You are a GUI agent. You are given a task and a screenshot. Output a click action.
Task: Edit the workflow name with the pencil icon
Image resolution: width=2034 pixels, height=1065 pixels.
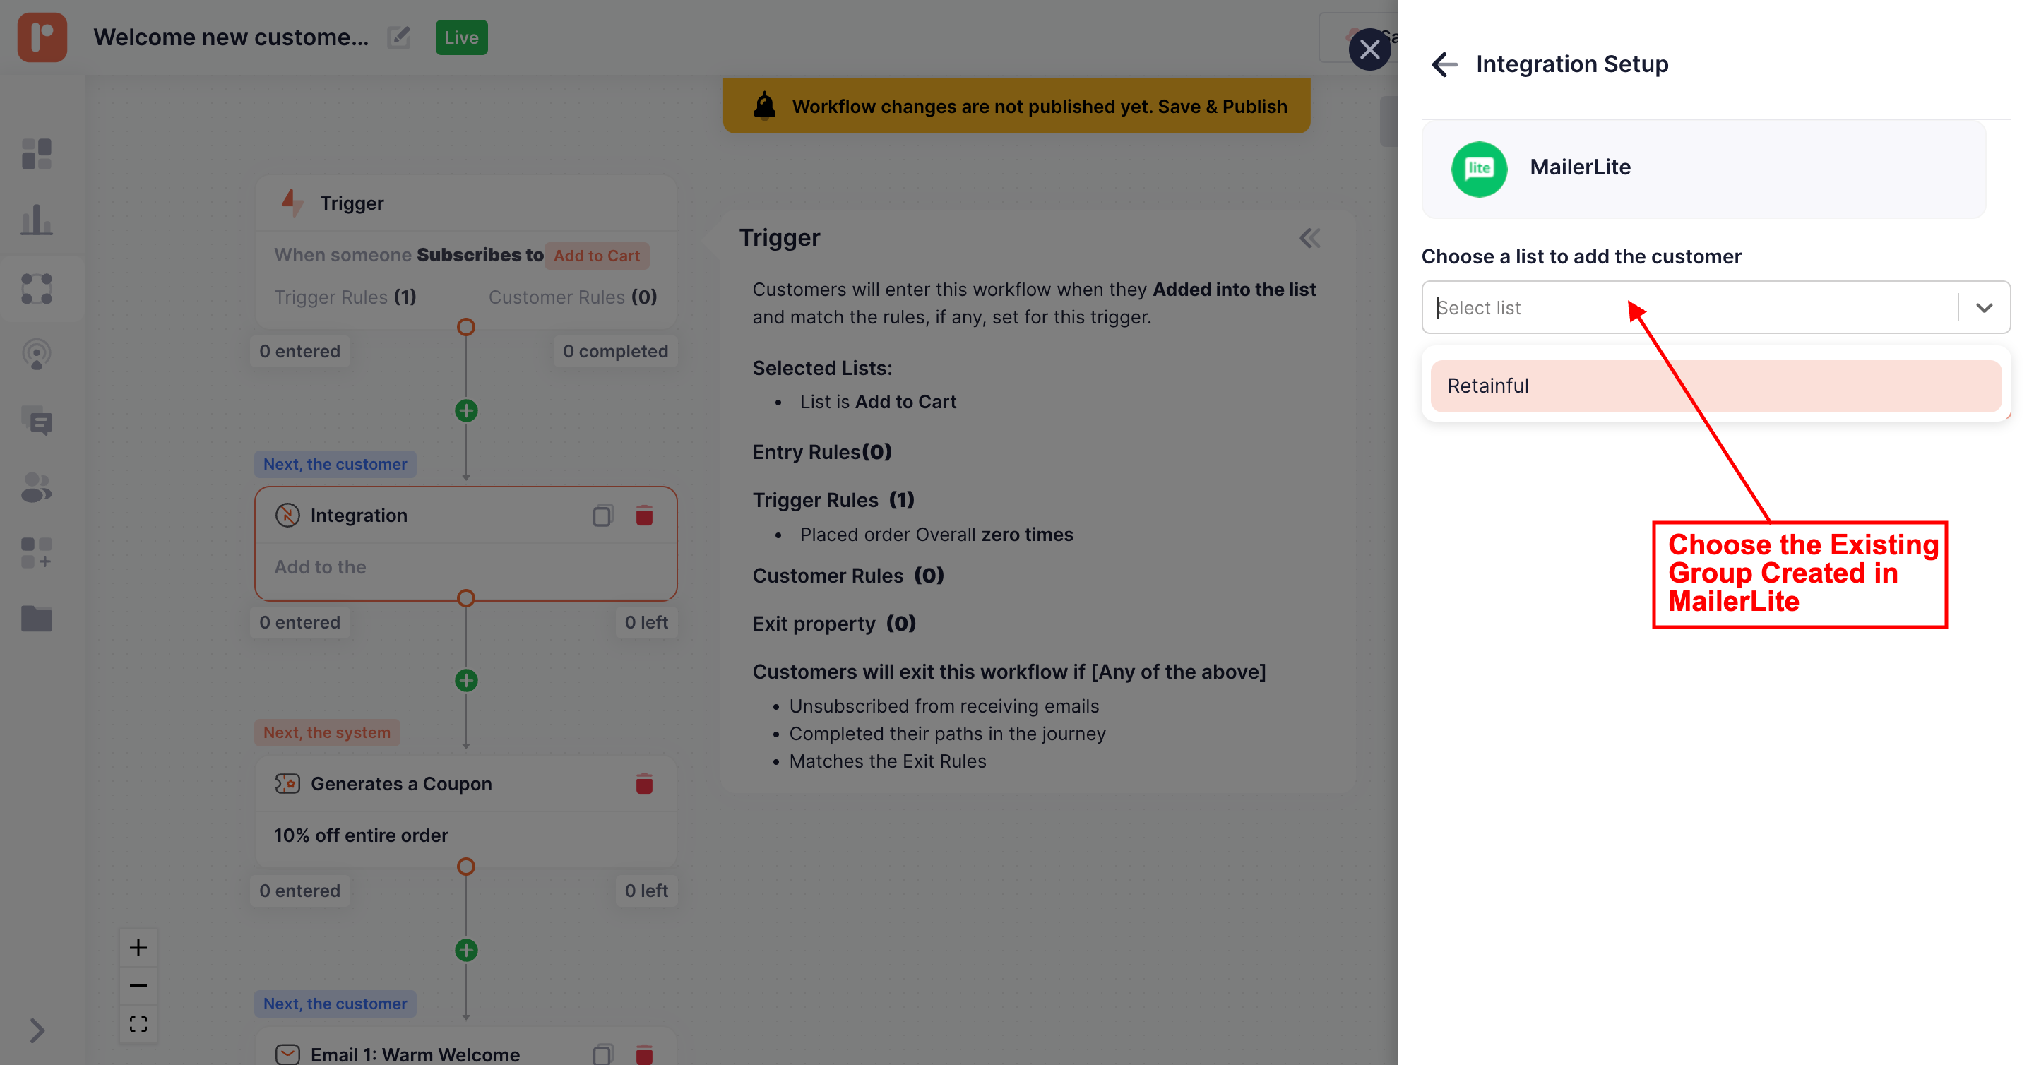[x=399, y=37]
